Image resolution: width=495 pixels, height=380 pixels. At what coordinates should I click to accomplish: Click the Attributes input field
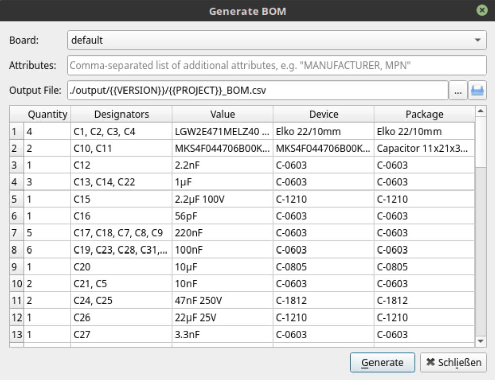(276, 66)
